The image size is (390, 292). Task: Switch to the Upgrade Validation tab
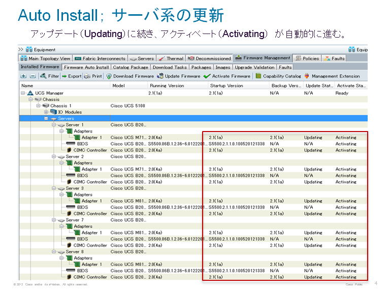pyautogui.click(x=254, y=67)
